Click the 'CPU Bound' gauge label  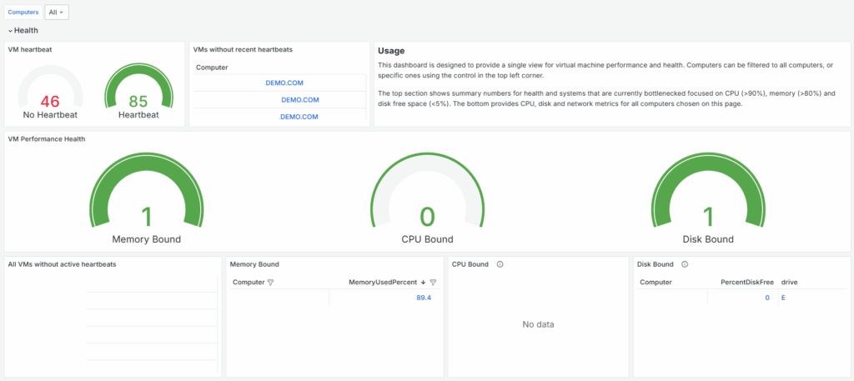(428, 239)
